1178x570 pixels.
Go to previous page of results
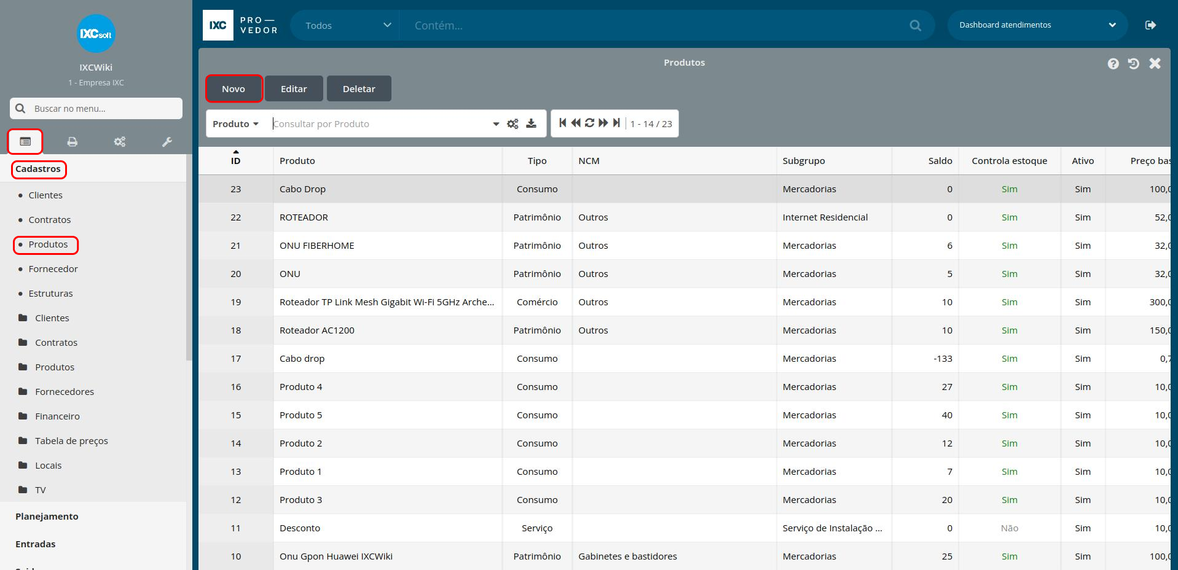tap(576, 123)
